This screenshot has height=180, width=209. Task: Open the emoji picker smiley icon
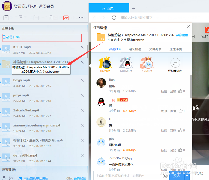165,176
